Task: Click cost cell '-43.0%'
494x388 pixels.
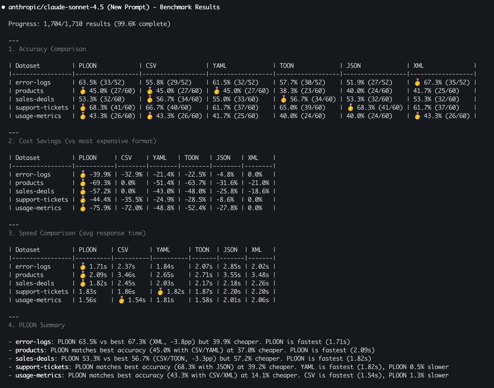Action: tap(163, 191)
